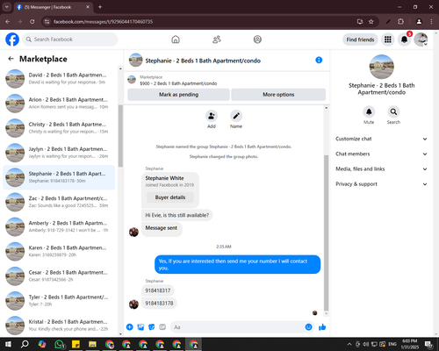Click Find friends button
The image size is (439, 351).
(360, 39)
